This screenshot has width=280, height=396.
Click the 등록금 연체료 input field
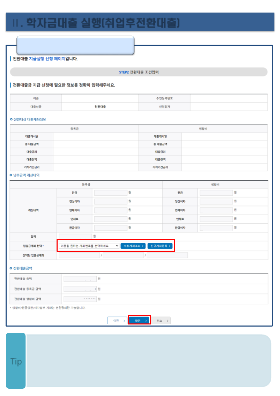pos(111,219)
